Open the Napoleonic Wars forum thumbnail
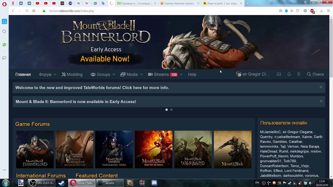 pos(114,149)
